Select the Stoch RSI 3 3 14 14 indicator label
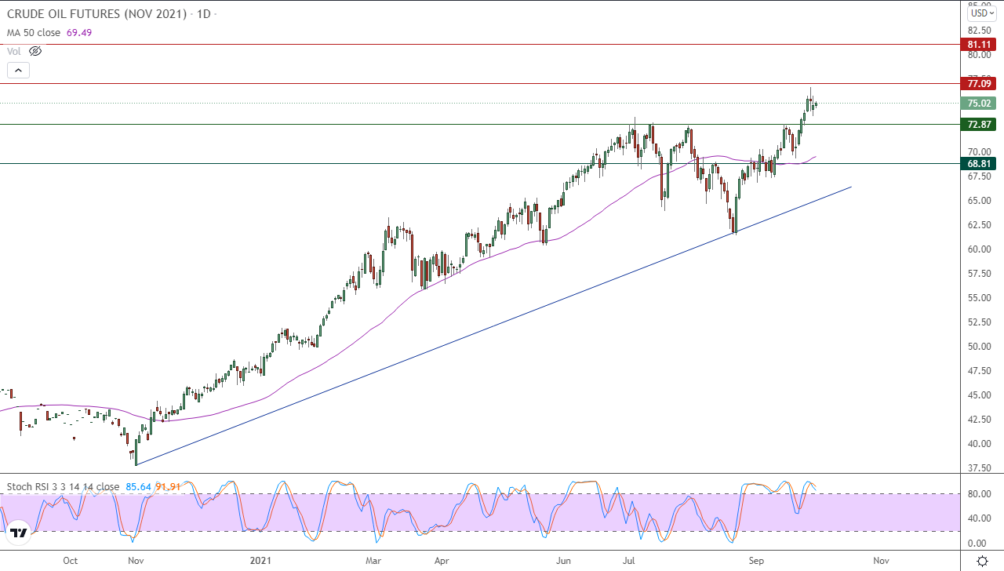Screen dimensions: 1004x571 (x=64, y=486)
